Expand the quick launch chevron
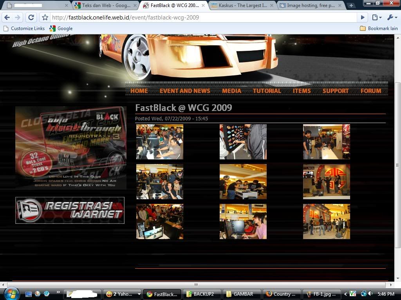401x300 pixels. point(58,292)
